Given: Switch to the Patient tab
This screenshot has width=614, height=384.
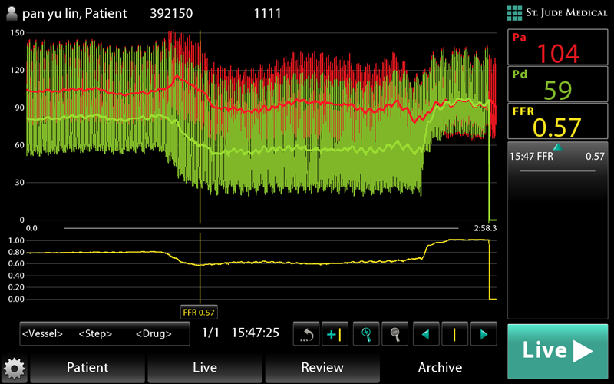Looking at the screenshot, I should point(87,368).
